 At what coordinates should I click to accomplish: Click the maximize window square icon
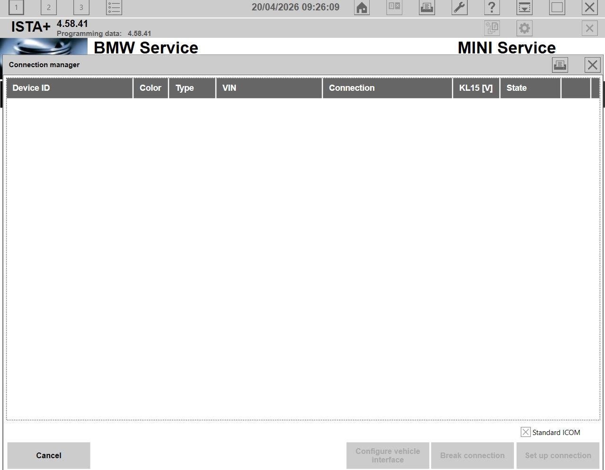tap(557, 8)
